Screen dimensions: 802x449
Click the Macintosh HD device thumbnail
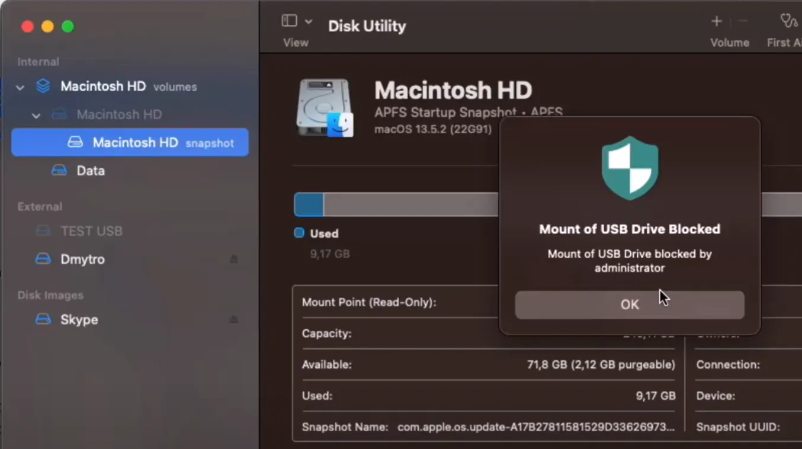click(x=325, y=107)
